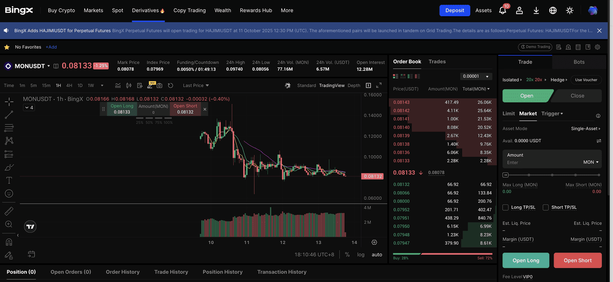Enable the Long TP/SL checkbox
The image size is (613, 282).
(505, 207)
